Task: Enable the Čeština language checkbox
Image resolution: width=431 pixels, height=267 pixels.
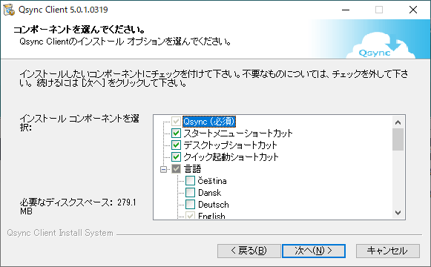Action: pos(190,181)
